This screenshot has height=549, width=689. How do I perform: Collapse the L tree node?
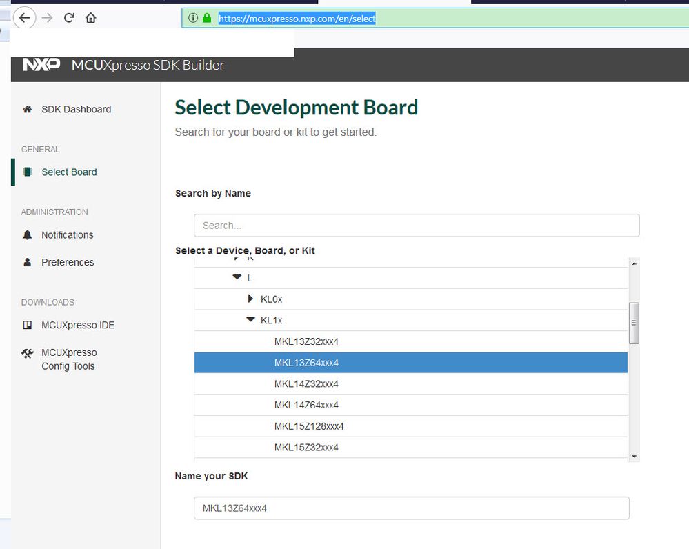237,277
